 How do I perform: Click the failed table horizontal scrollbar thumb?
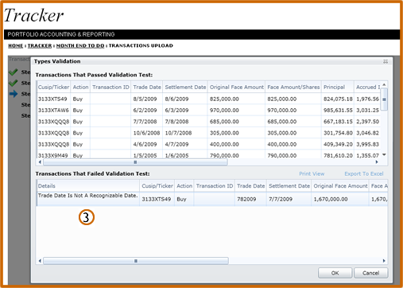pos(136,261)
